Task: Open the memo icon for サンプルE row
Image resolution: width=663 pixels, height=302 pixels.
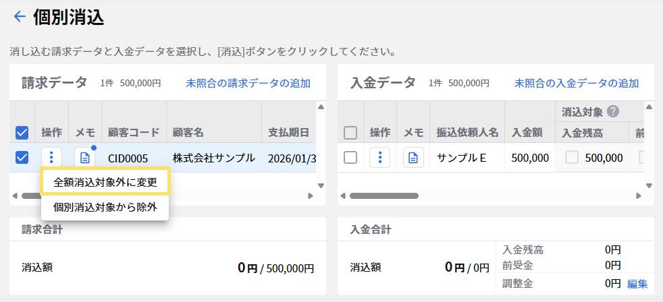Action: pos(413,158)
